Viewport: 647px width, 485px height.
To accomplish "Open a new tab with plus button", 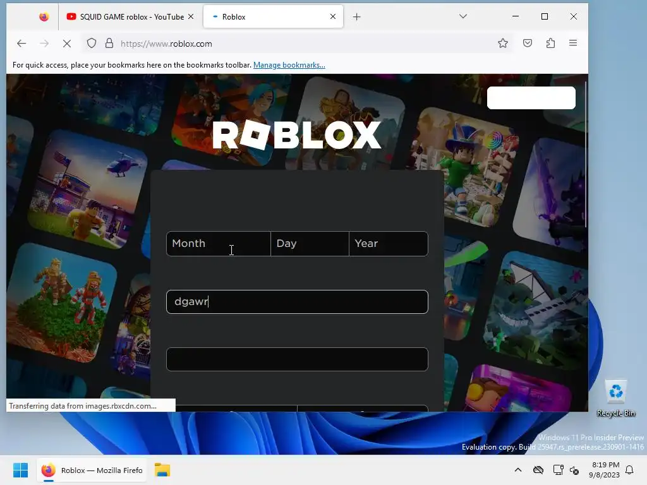I will click(357, 16).
